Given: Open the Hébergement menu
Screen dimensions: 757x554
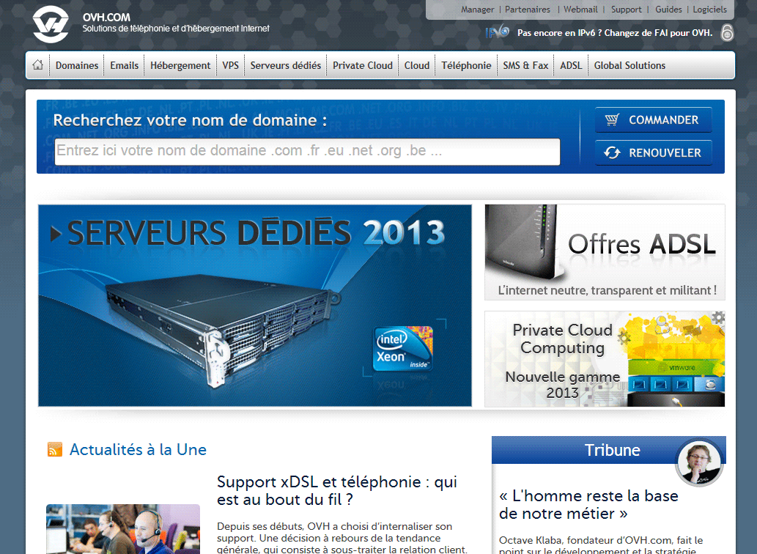Looking at the screenshot, I should click(180, 65).
